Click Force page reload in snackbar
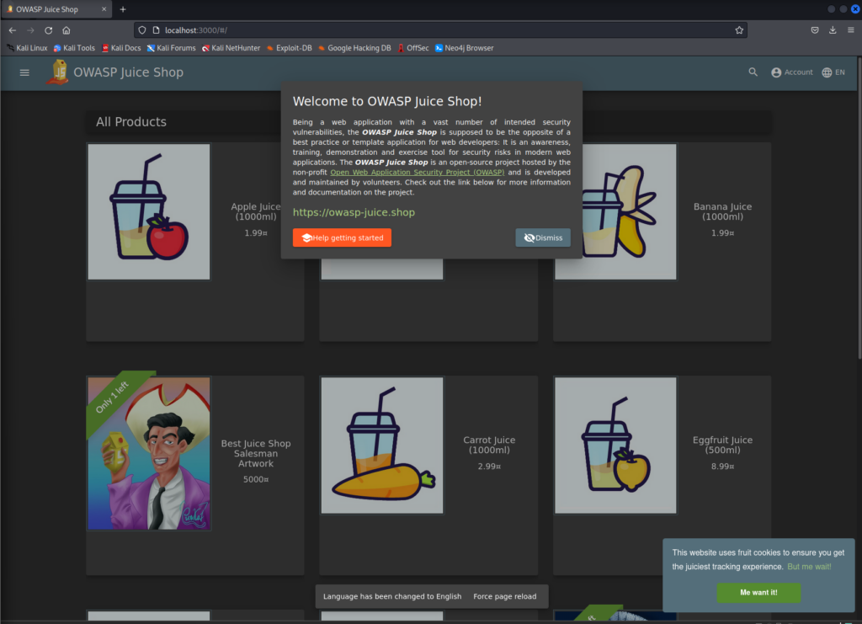Image resolution: width=862 pixels, height=624 pixels. (x=505, y=596)
